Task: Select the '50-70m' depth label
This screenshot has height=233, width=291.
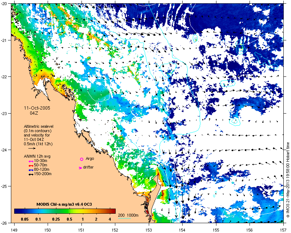Action: [x=40, y=165]
